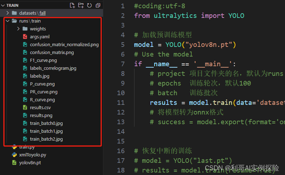This screenshot has height=175, width=285.
Task: Select labels.jpg in the file tree
Action: click(x=40, y=76)
